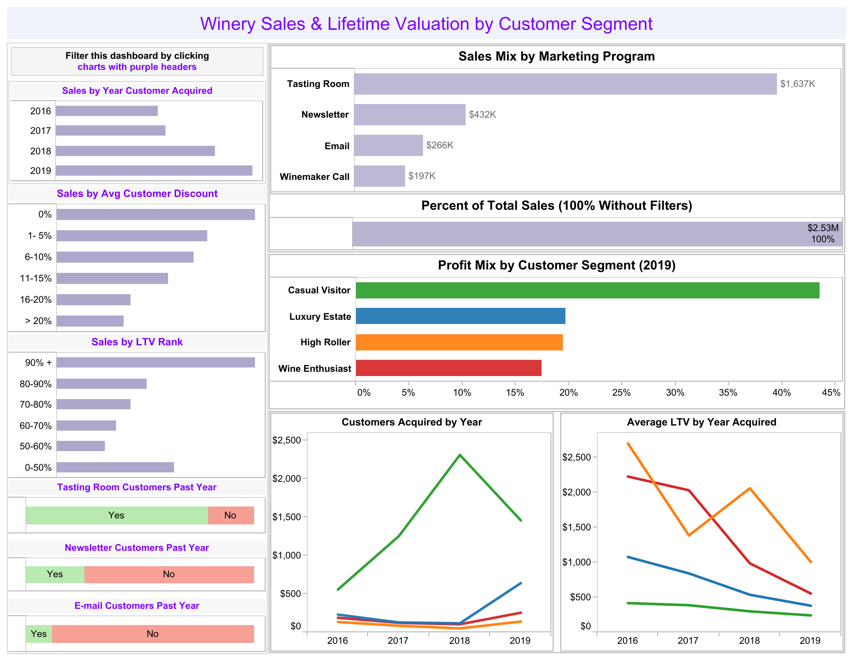Select the 11-15% discount bar

coord(112,278)
